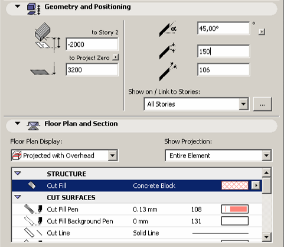Edit the thickness field showing 106
284x247 pixels.
point(224,69)
